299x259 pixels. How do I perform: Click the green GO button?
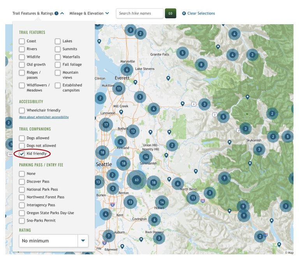170,13
